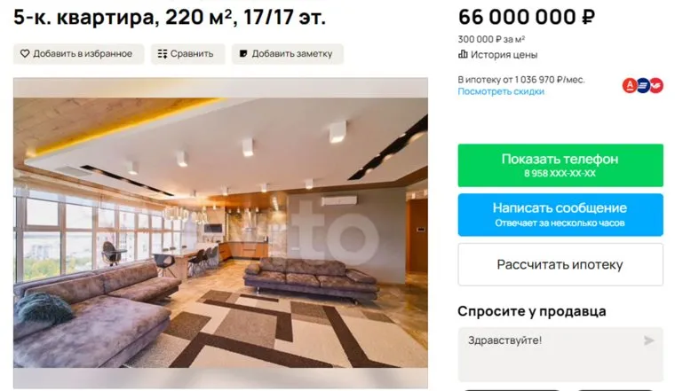This screenshot has width=675, height=391.
Task: Click the price history chart icon
Action: coord(463,55)
